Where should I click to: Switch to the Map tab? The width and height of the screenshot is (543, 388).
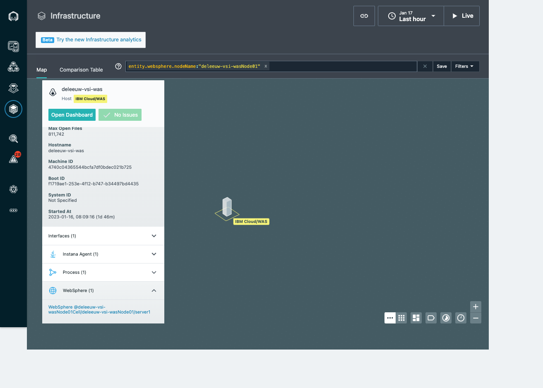[x=41, y=69]
